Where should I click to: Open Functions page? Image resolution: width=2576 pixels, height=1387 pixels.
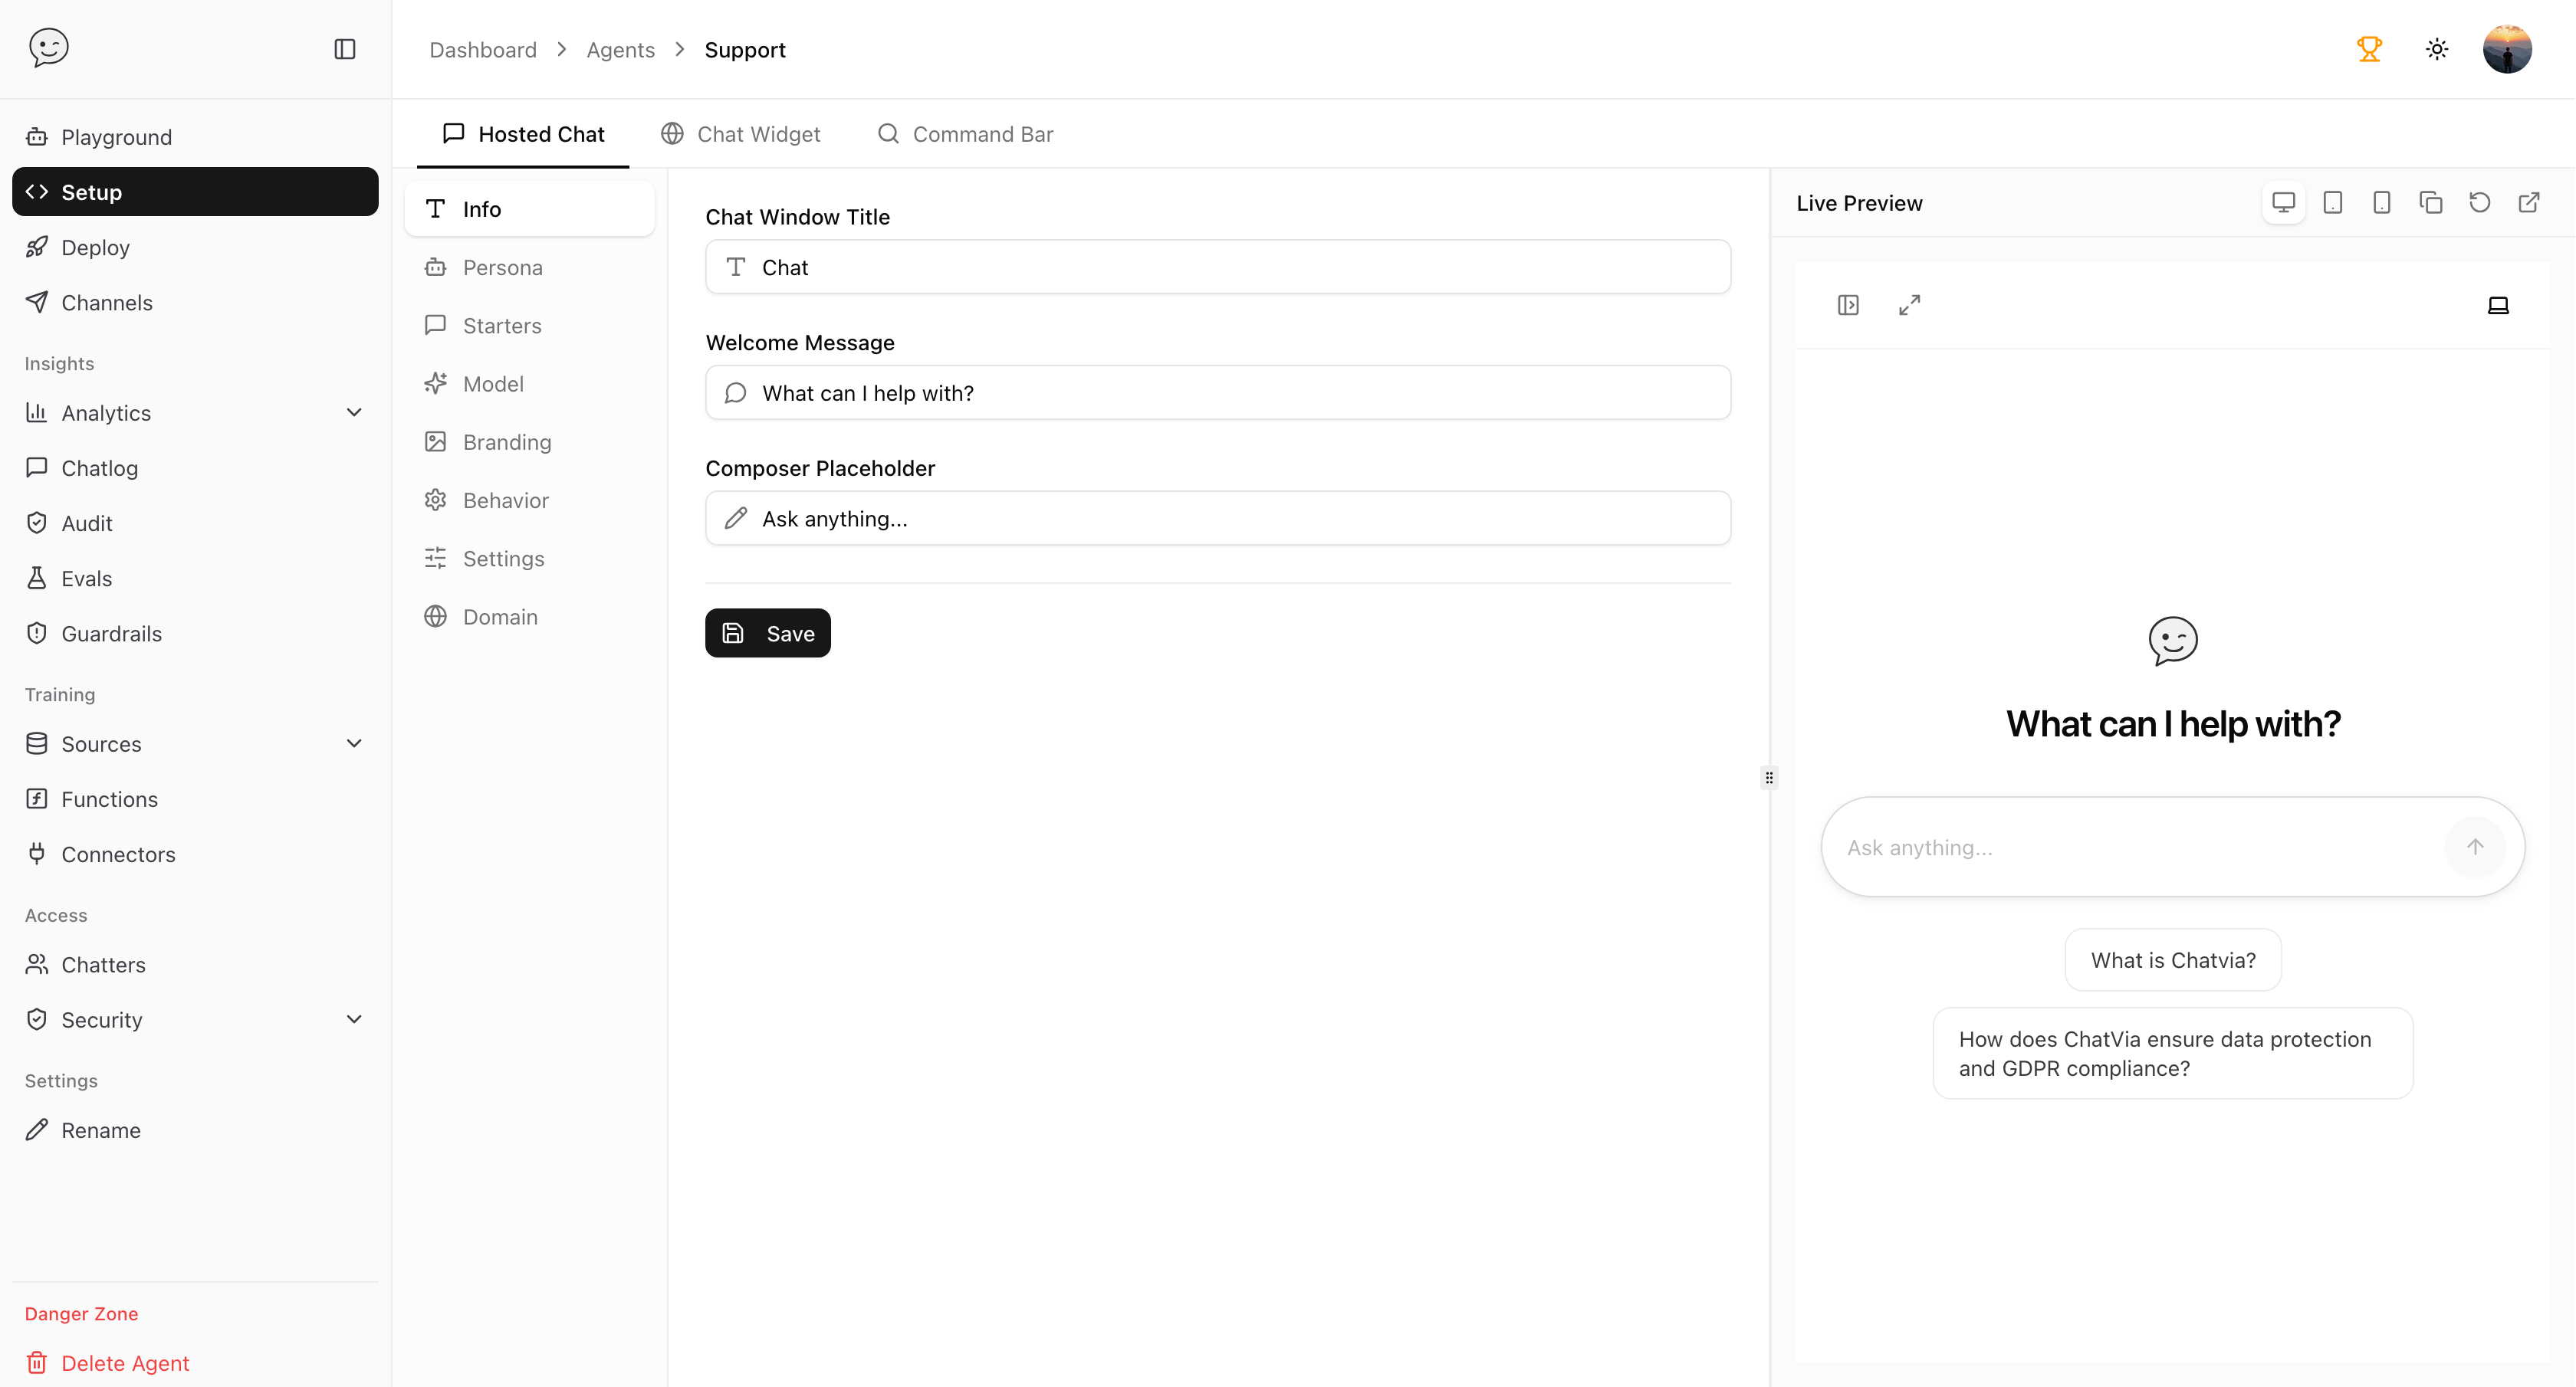coord(195,799)
